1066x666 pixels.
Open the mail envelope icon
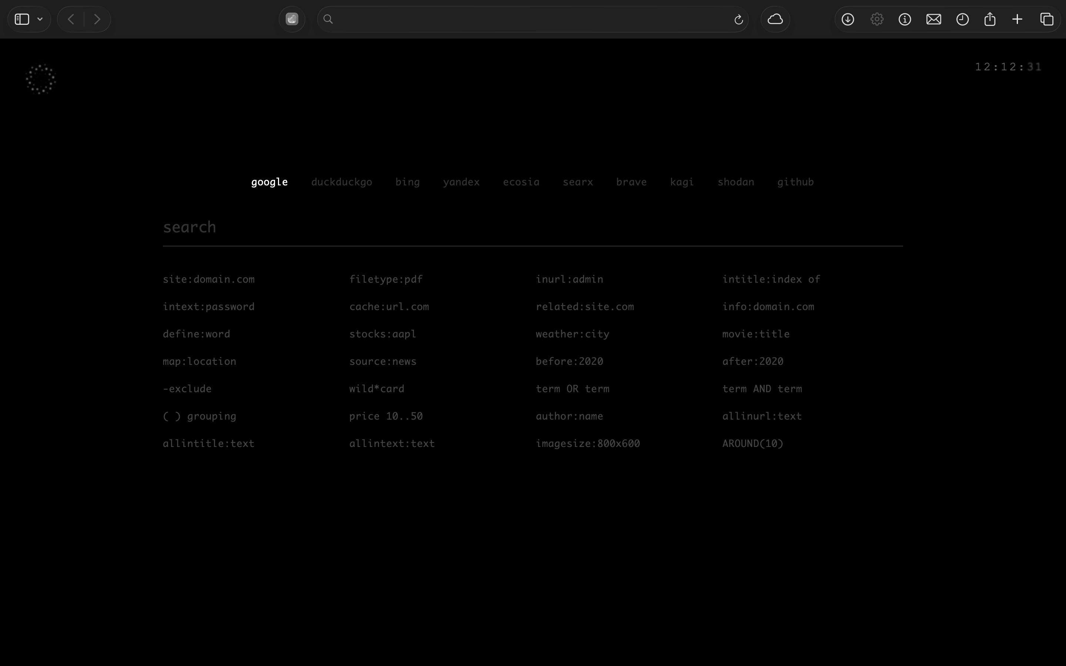point(933,19)
